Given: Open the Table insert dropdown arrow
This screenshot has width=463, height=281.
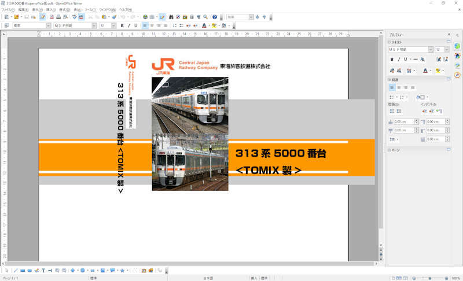Looking at the screenshot, I should coord(156,17).
